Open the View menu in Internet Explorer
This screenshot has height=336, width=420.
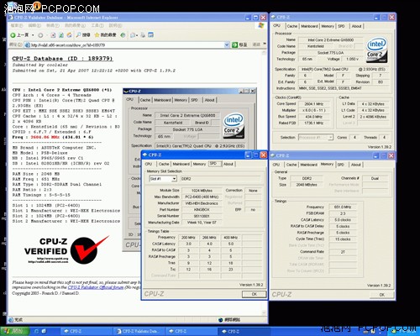(x=53, y=25)
